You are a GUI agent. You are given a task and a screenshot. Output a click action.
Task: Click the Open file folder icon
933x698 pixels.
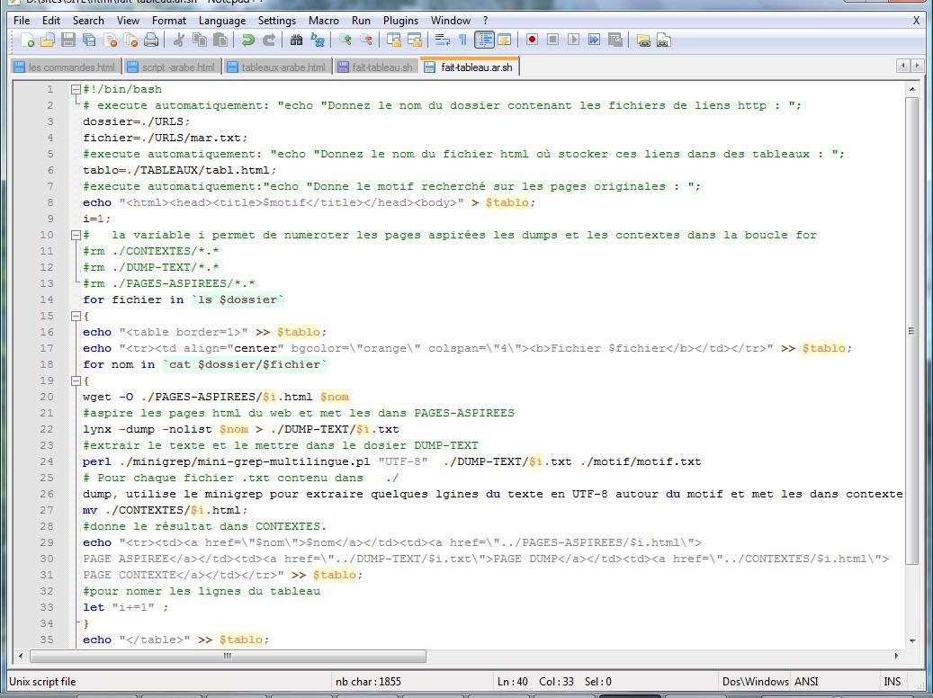(x=48, y=40)
